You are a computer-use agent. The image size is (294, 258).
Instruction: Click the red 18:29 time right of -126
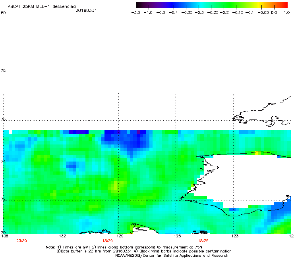(x=203, y=241)
